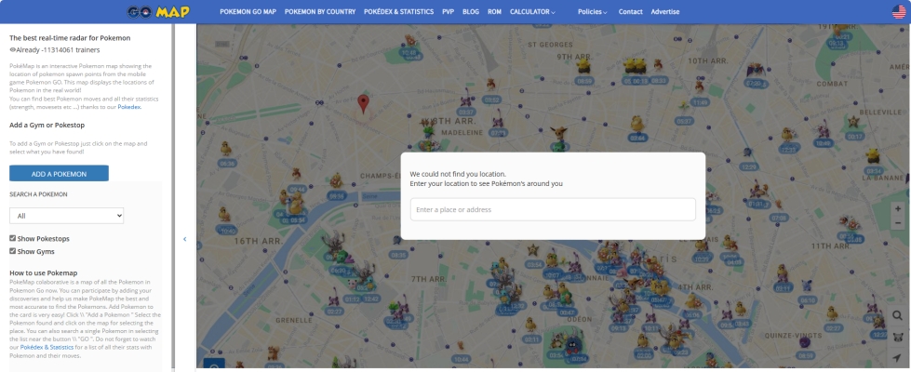
Task: Select the Pokemon with 11:49 timer
Action: tap(700, 94)
